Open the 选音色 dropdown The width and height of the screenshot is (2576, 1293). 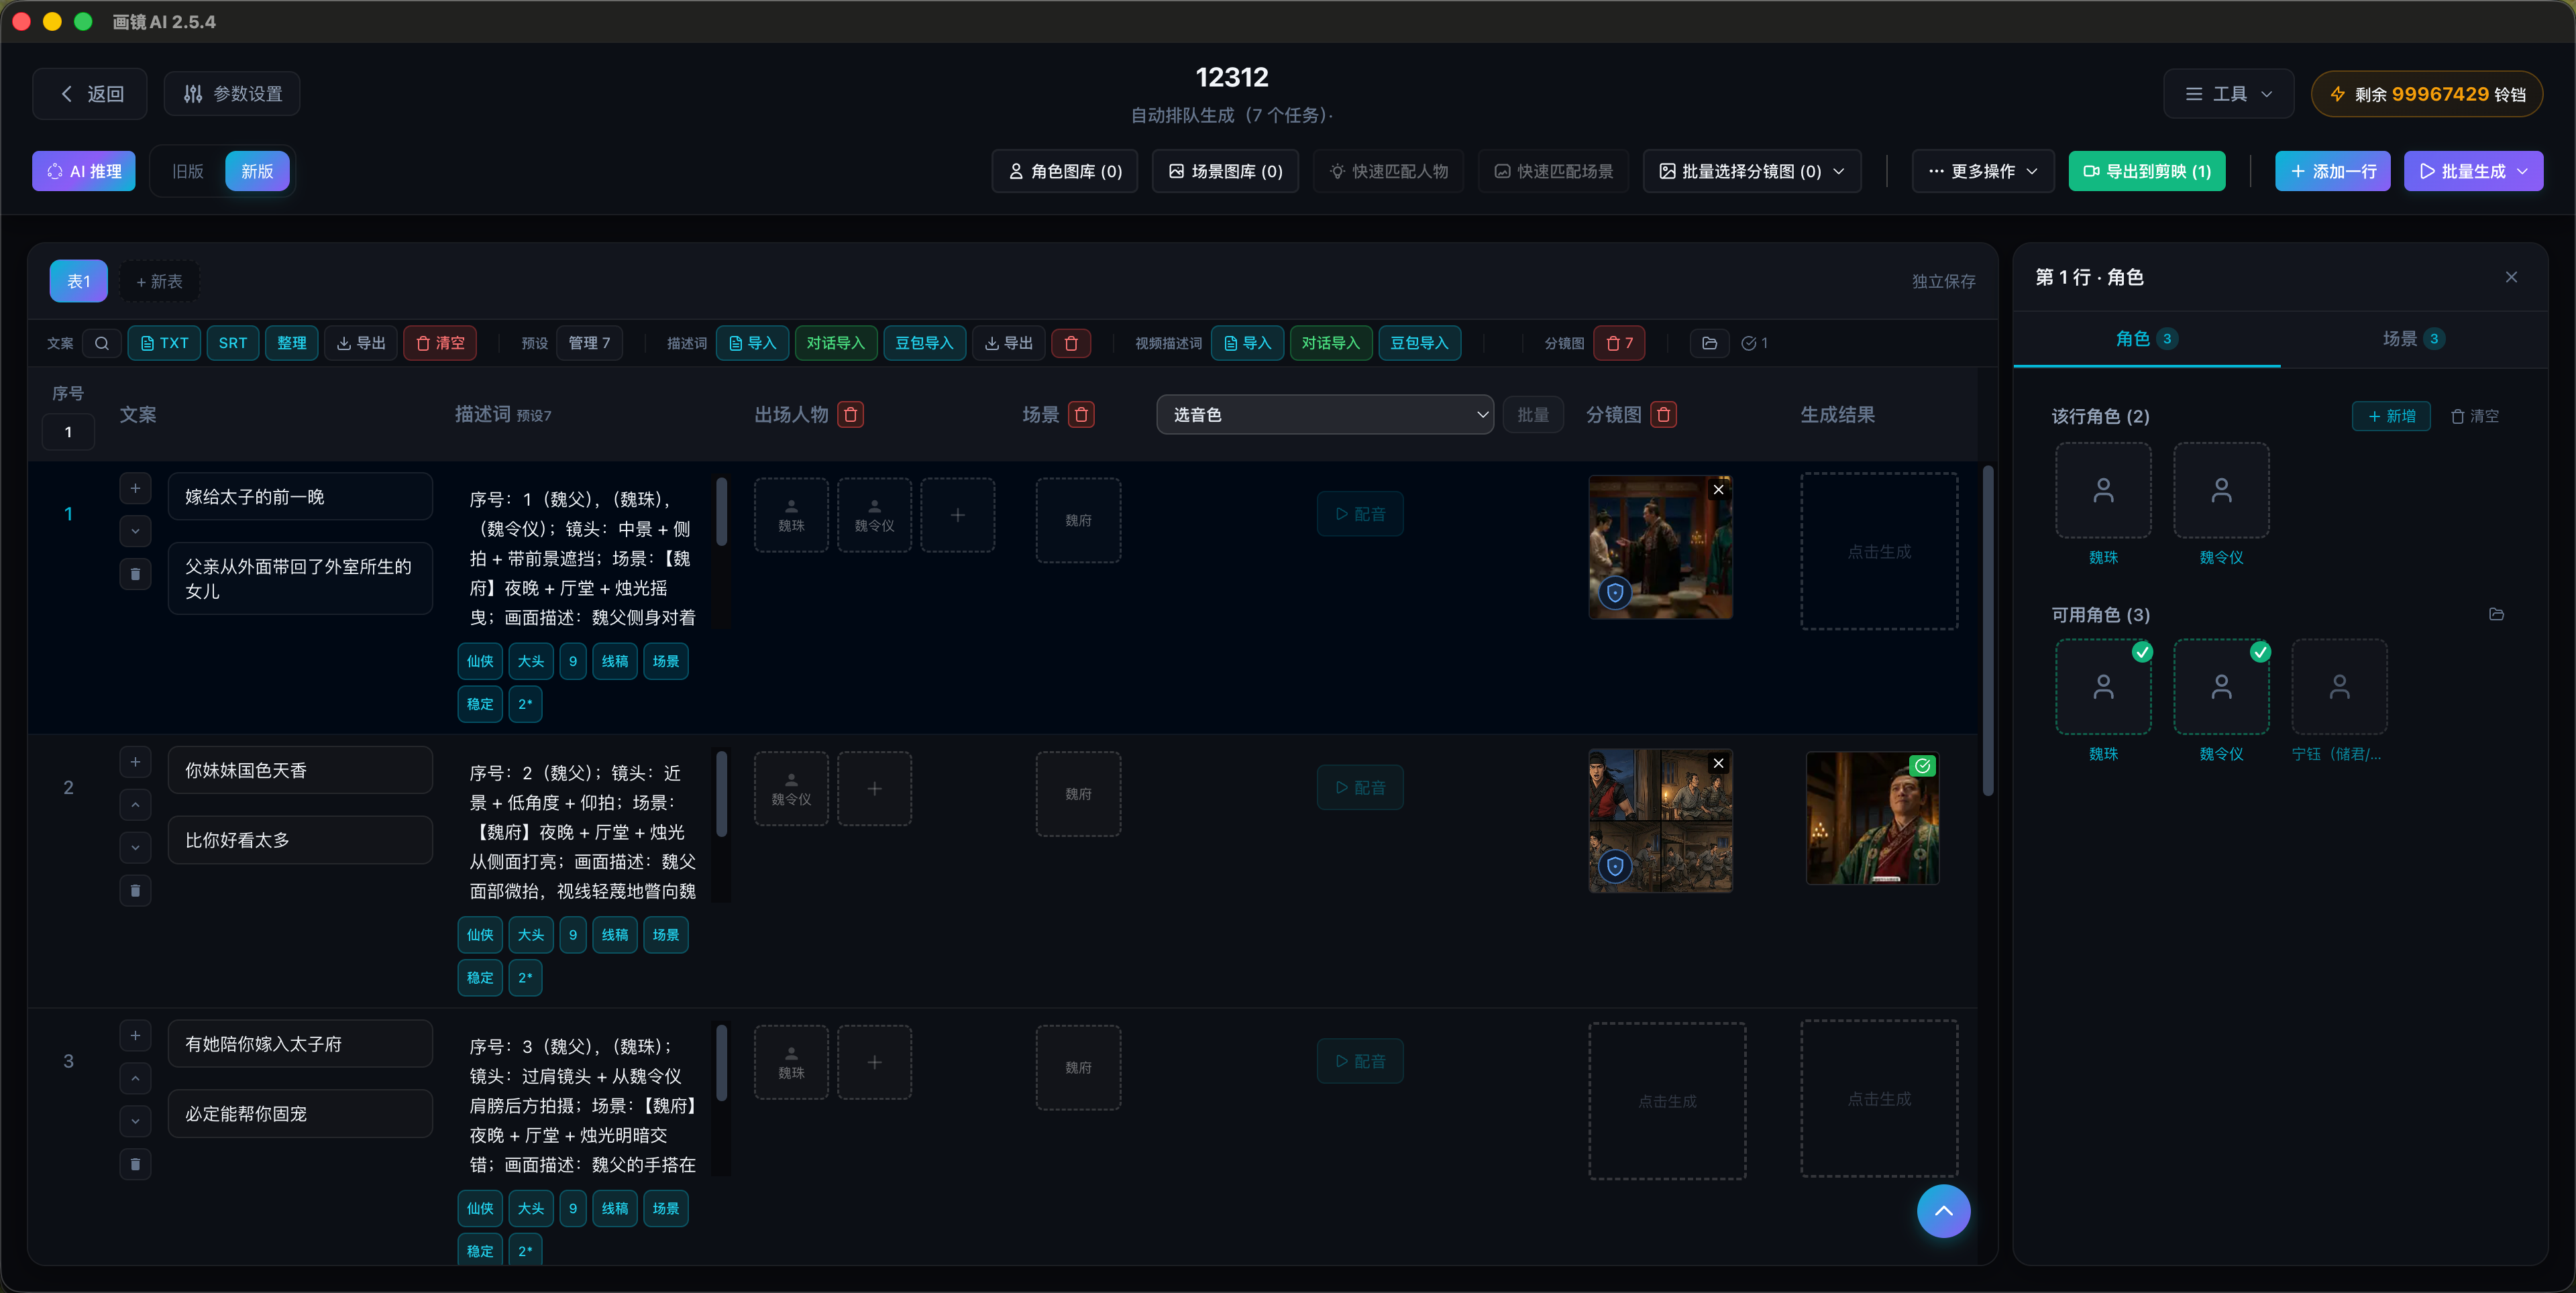click(x=1324, y=414)
